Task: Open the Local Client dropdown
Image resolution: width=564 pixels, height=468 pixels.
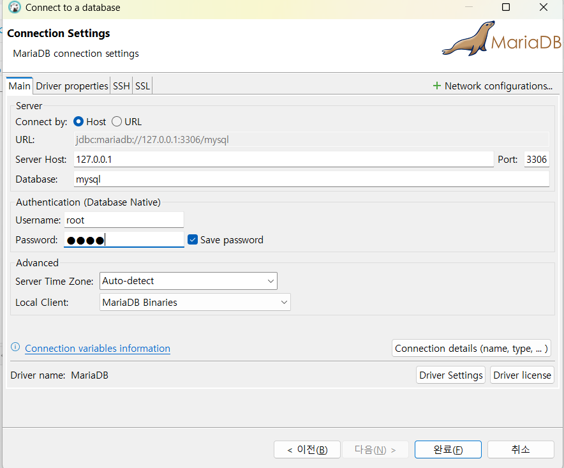Action: point(195,303)
